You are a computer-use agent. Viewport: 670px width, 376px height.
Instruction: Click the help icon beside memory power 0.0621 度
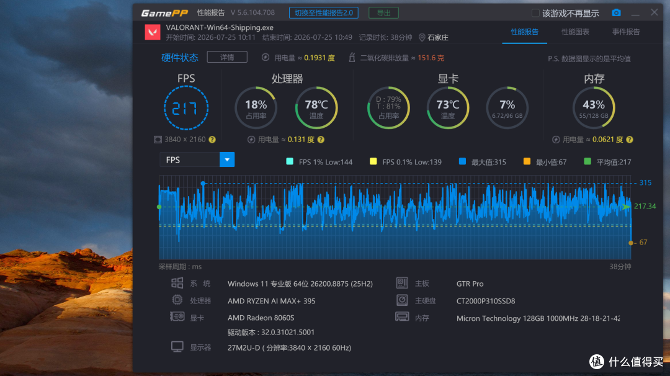click(630, 139)
